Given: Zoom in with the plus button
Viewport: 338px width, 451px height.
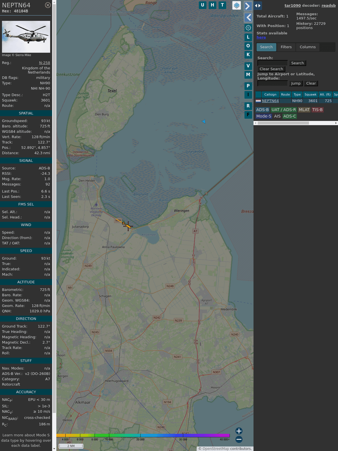Looking at the screenshot, I should (x=239, y=431).
